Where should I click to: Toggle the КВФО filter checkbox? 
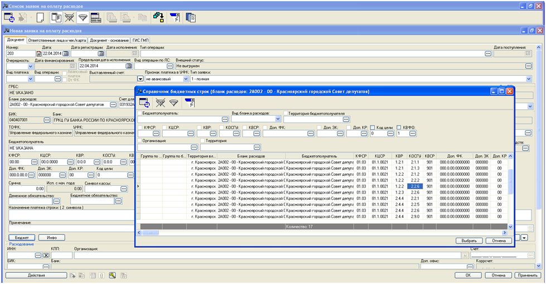click(x=399, y=127)
